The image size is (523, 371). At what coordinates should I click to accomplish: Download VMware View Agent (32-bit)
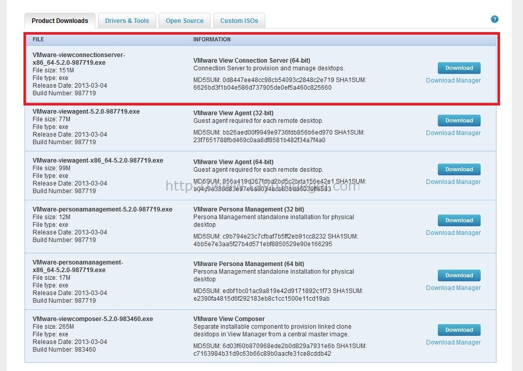pos(459,121)
